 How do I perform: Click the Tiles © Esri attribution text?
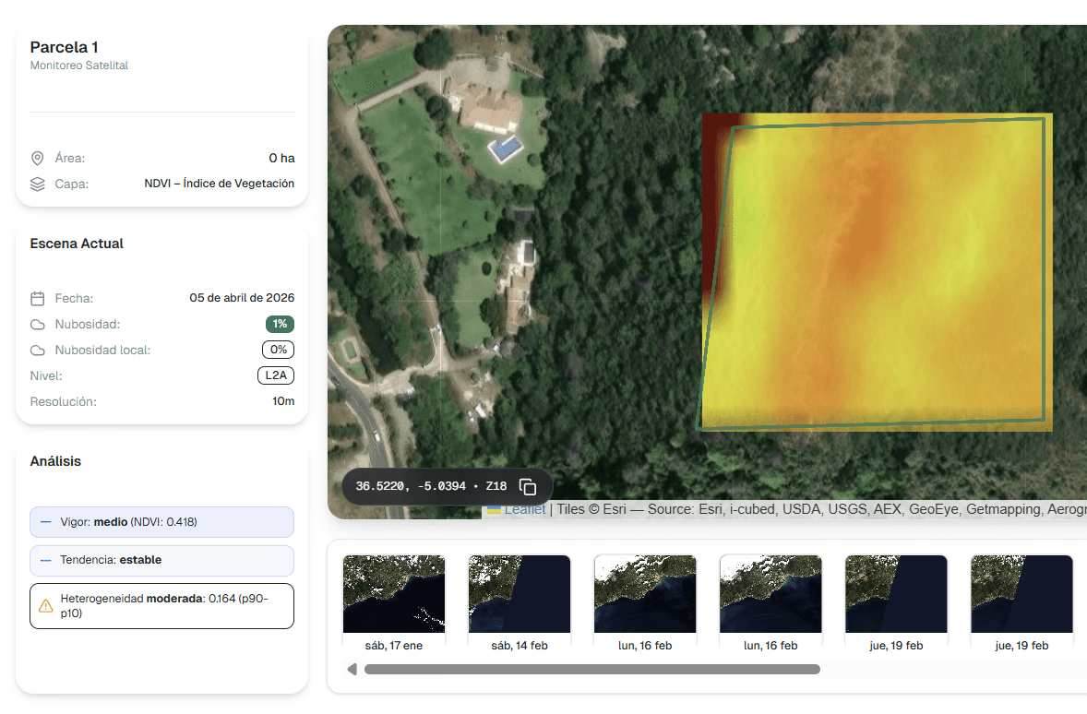click(591, 509)
